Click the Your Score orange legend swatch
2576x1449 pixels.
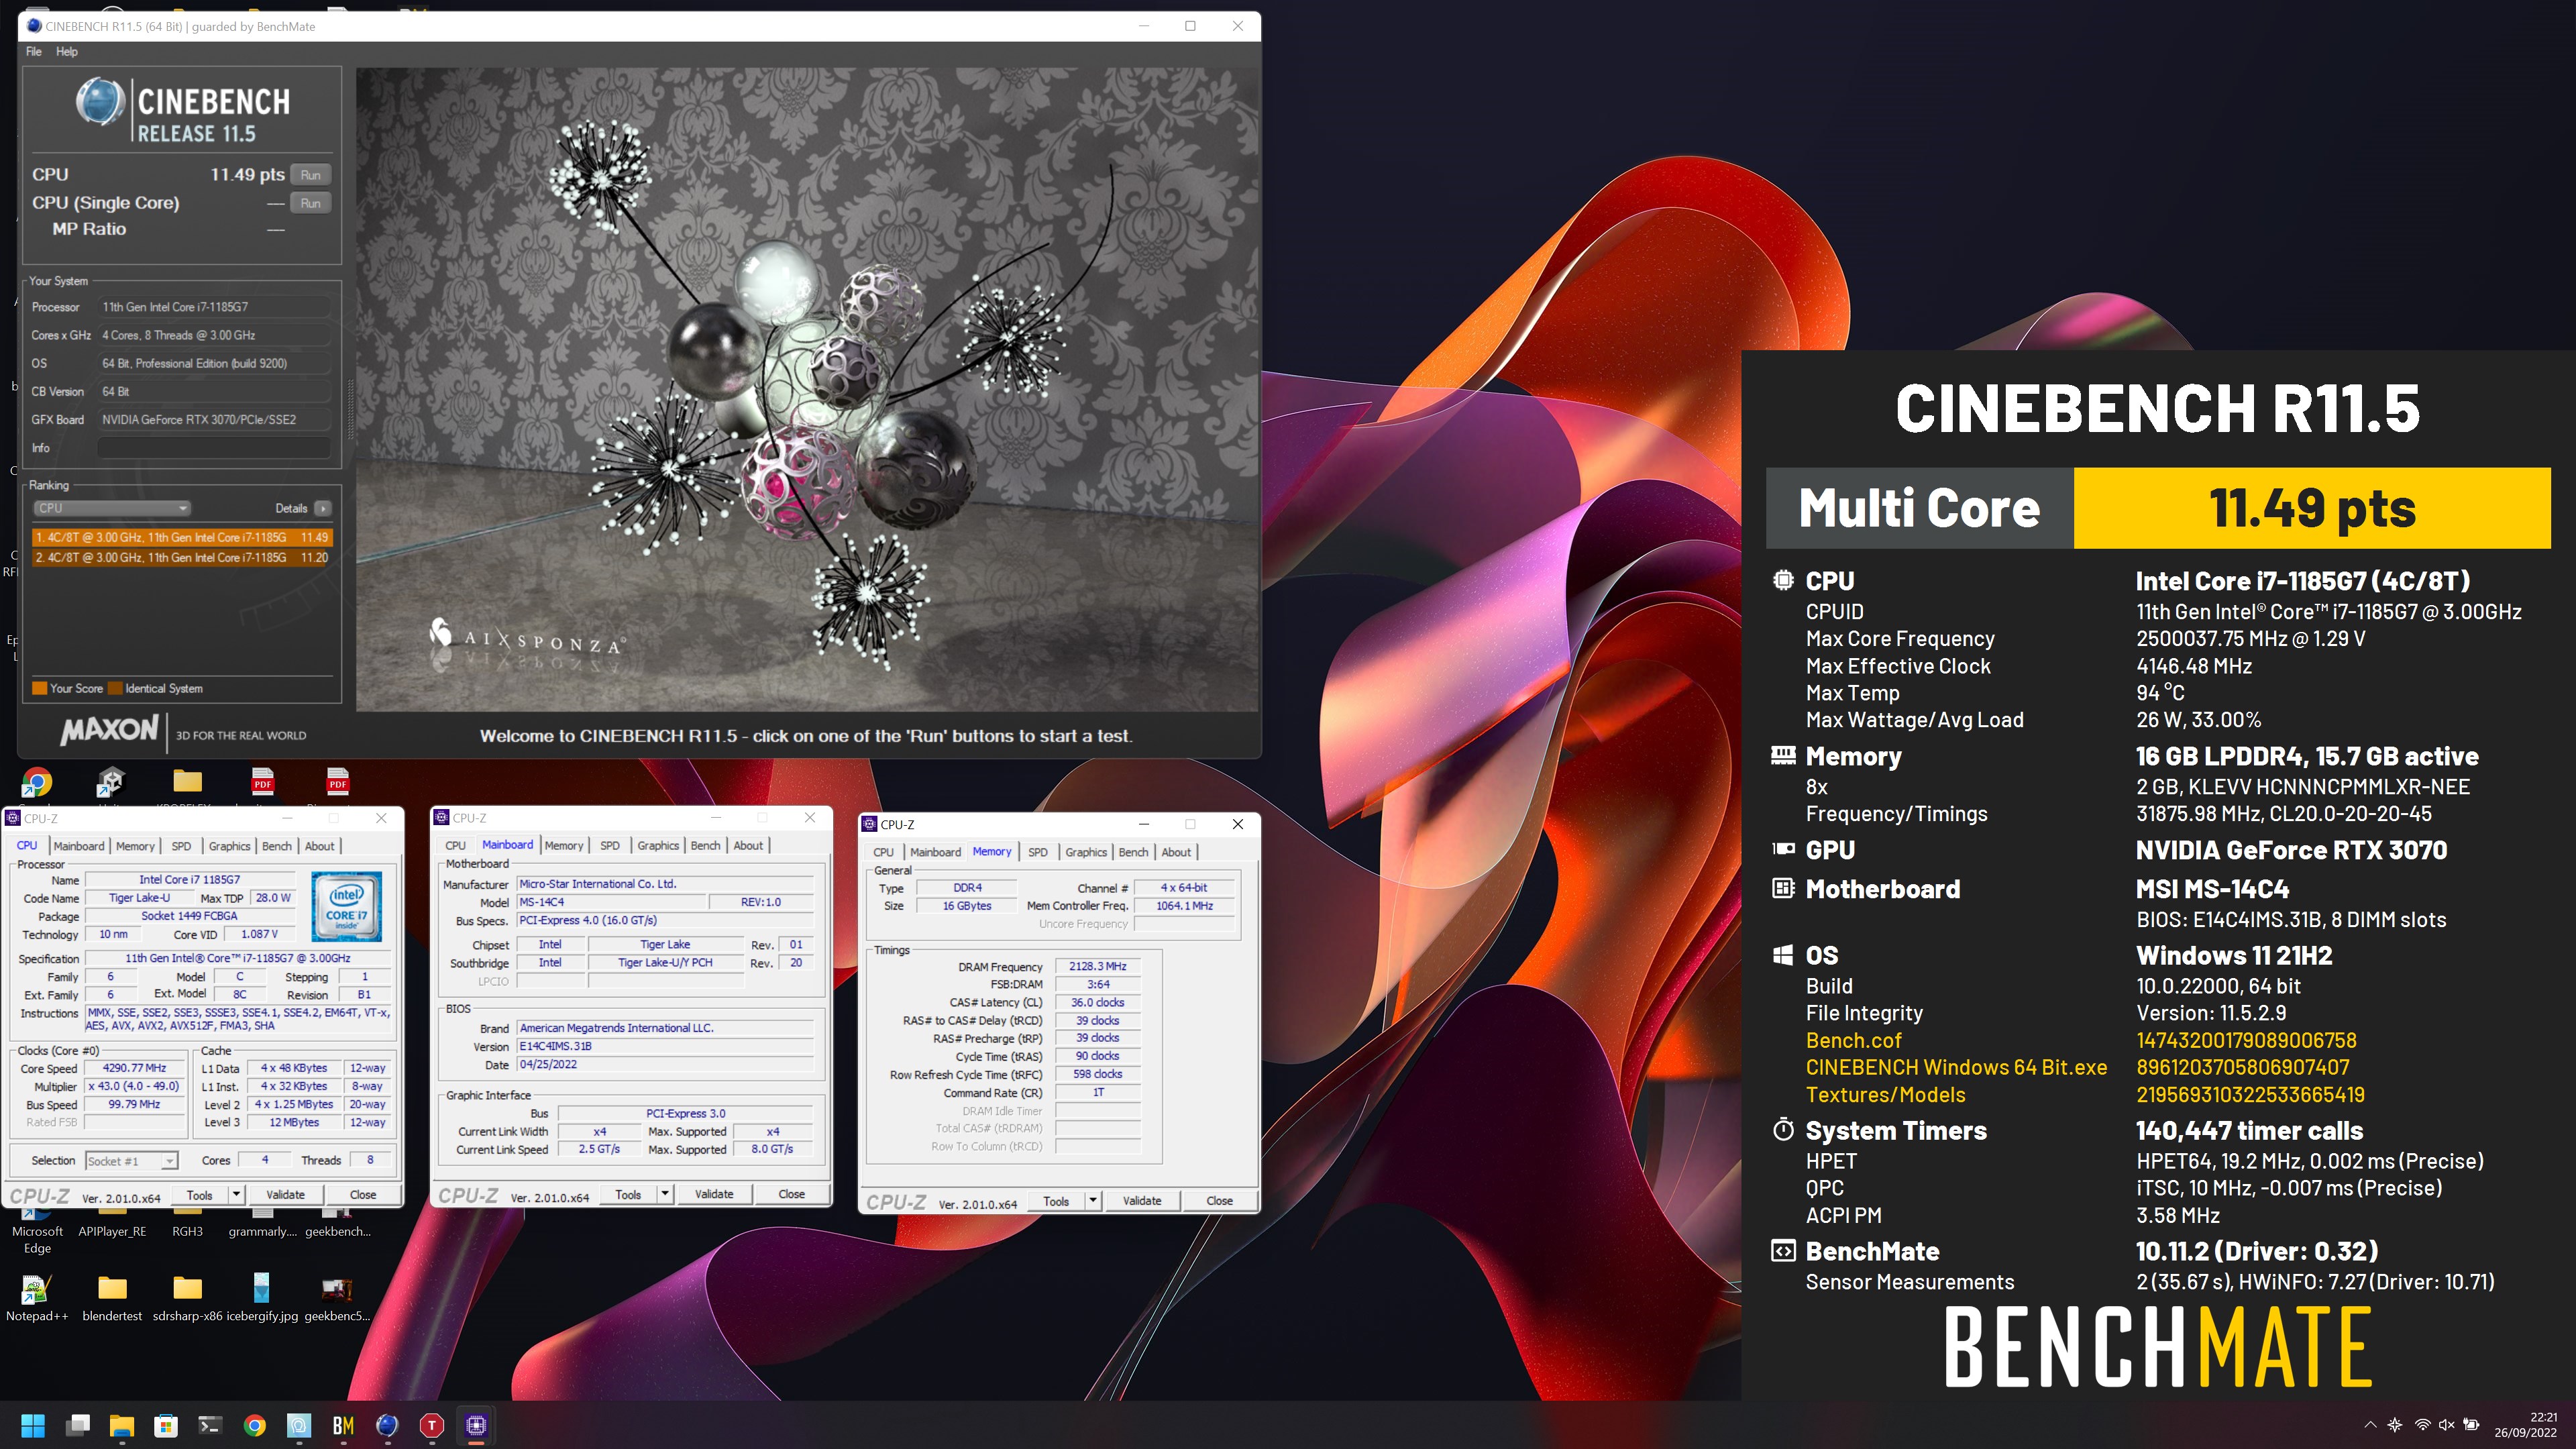pos(40,688)
